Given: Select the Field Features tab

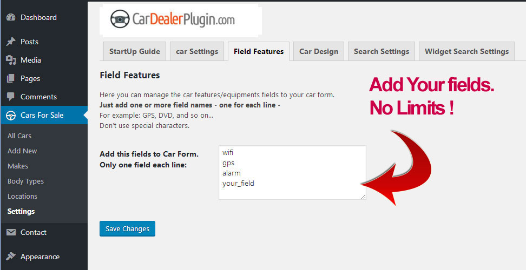Looking at the screenshot, I should pyautogui.click(x=259, y=51).
